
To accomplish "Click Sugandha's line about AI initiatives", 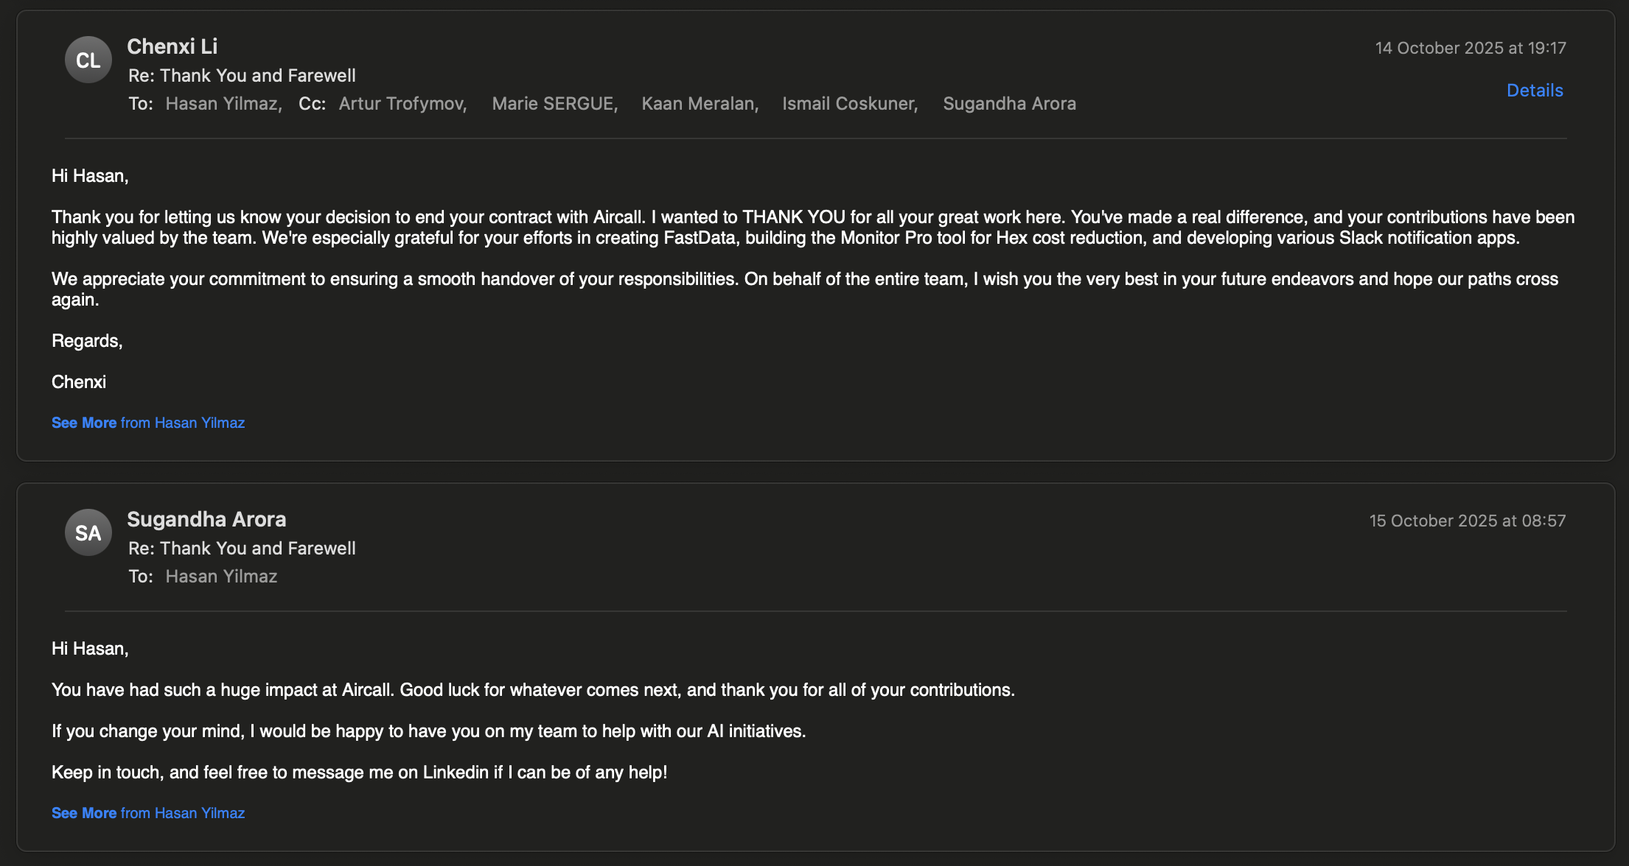I will (x=428, y=731).
